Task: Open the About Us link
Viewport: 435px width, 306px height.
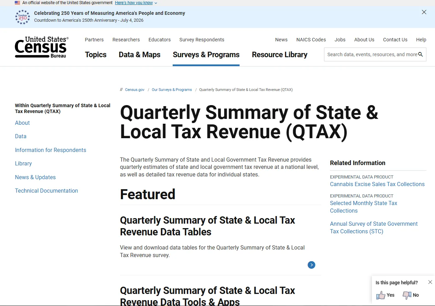Action: click(x=364, y=40)
